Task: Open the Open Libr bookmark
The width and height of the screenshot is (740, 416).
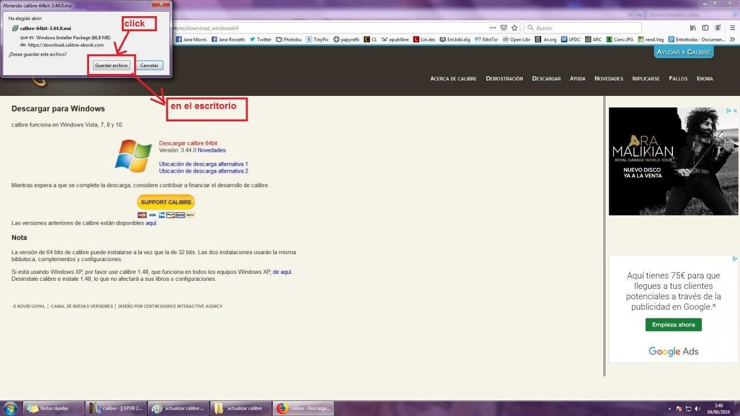Action: point(516,40)
